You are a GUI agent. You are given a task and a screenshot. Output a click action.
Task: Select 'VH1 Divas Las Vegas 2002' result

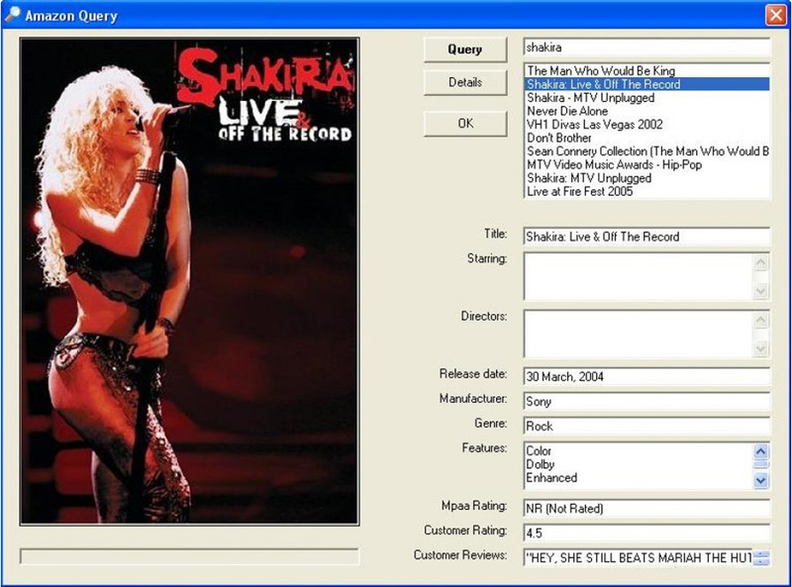[x=594, y=125]
